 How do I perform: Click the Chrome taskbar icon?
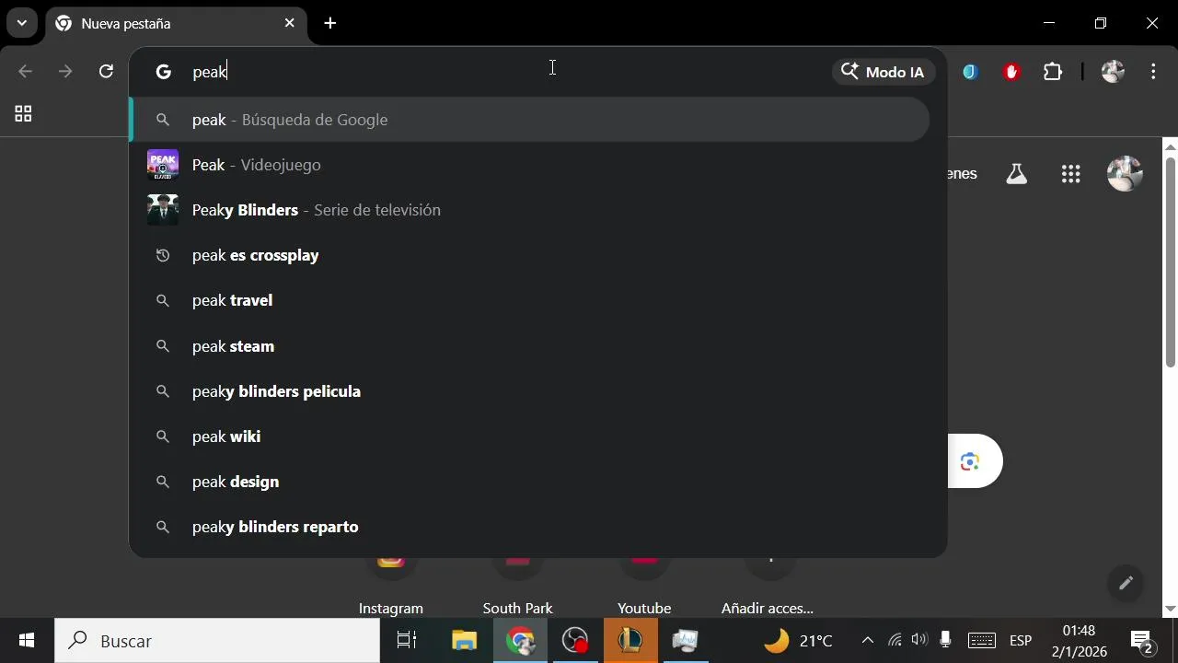521,641
